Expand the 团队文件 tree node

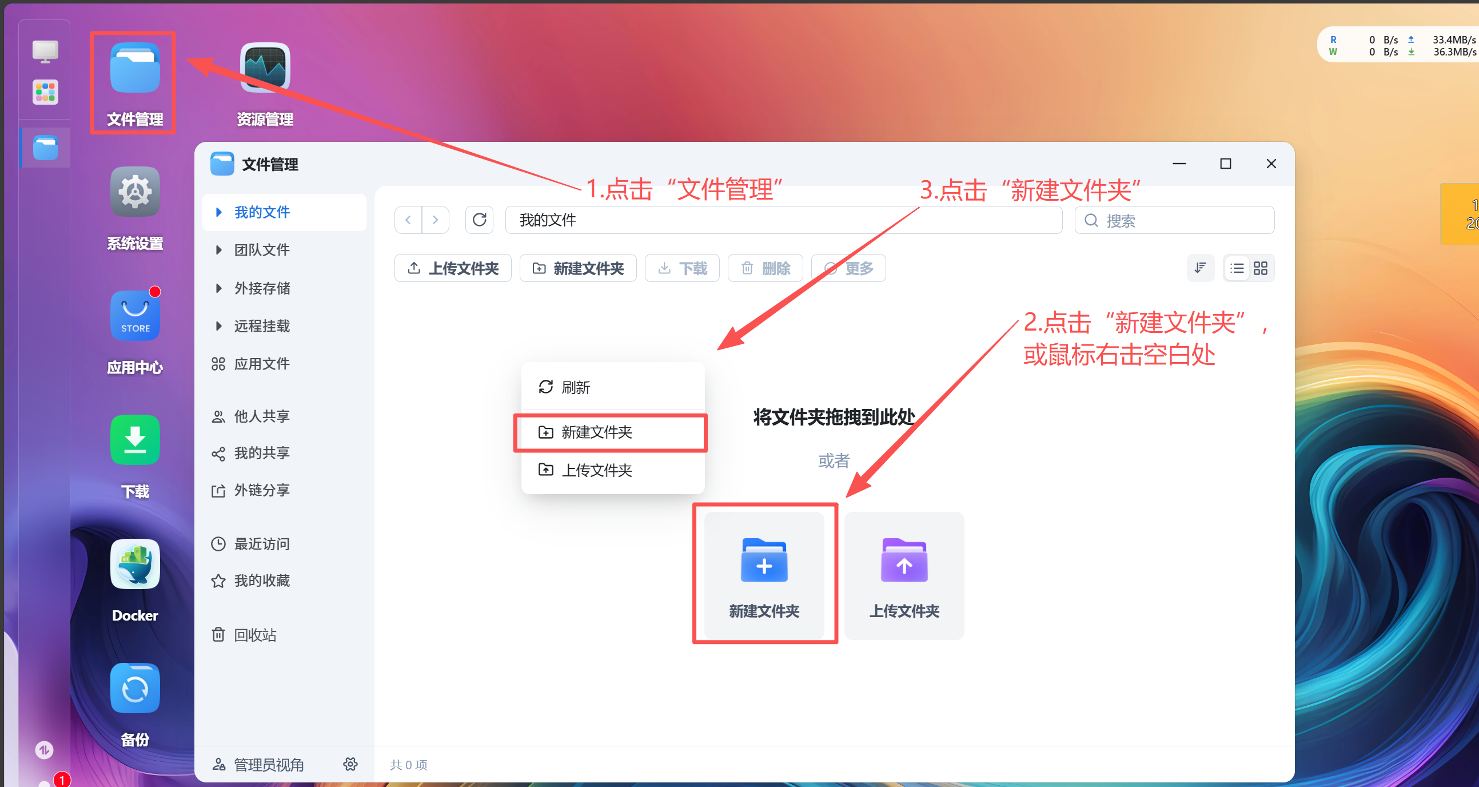(x=219, y=250)
